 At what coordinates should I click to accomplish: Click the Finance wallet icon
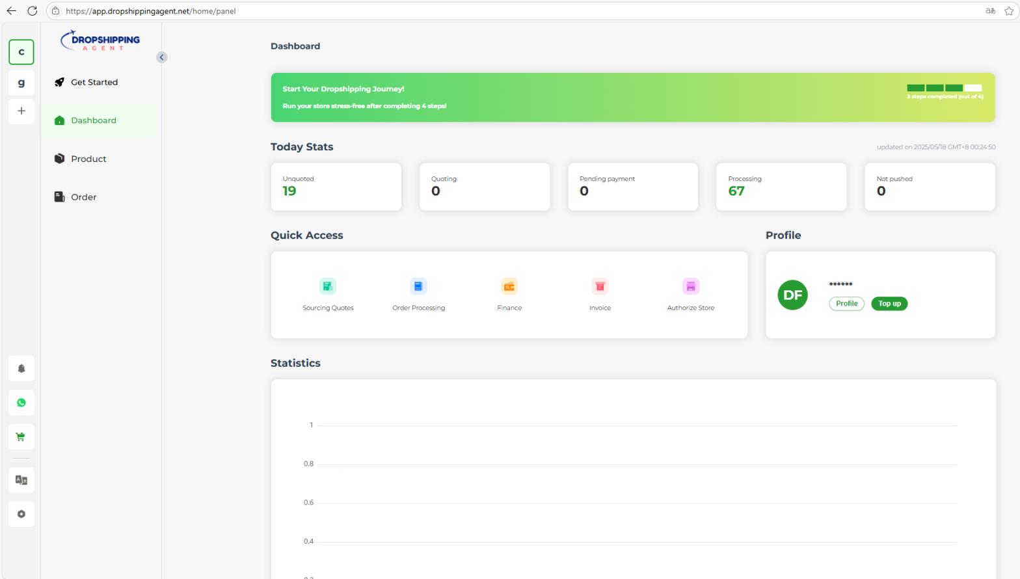coord(509,286)
